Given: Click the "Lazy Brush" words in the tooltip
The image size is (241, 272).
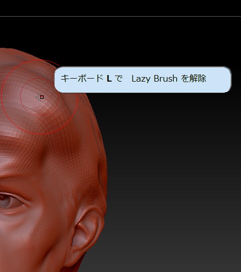Looking at the screenshot, I should click(154, 79).
